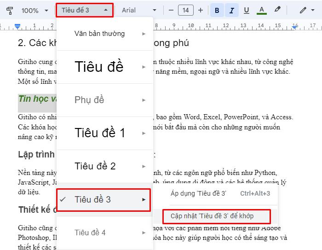Expand the Tiêu đề 3 submenu arrow

coord(144,200)
